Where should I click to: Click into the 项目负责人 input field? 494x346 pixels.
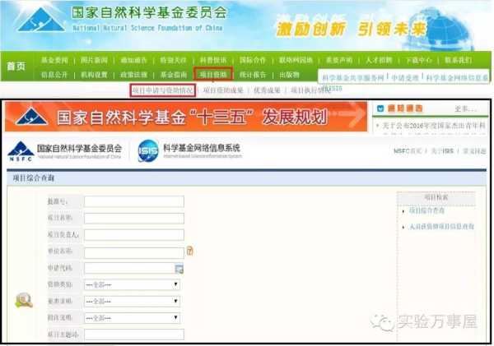[x=134, y=235]
